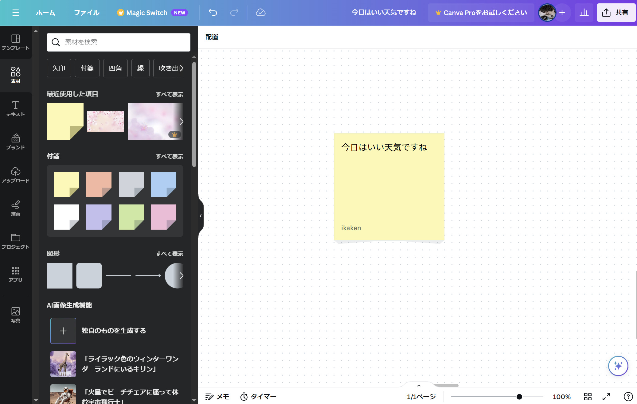The image size is (637, 404).
Task: Click the search magnifier icon
Action: click(x=56, y=42)
